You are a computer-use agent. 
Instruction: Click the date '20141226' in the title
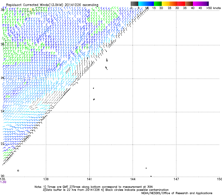pyautogui.click(x=73, y=5)
